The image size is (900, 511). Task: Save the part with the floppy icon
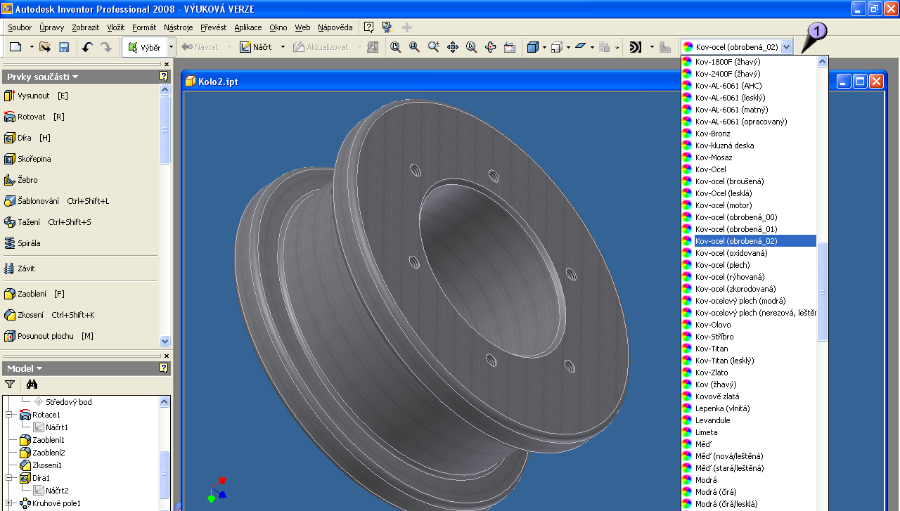[64, 47]
